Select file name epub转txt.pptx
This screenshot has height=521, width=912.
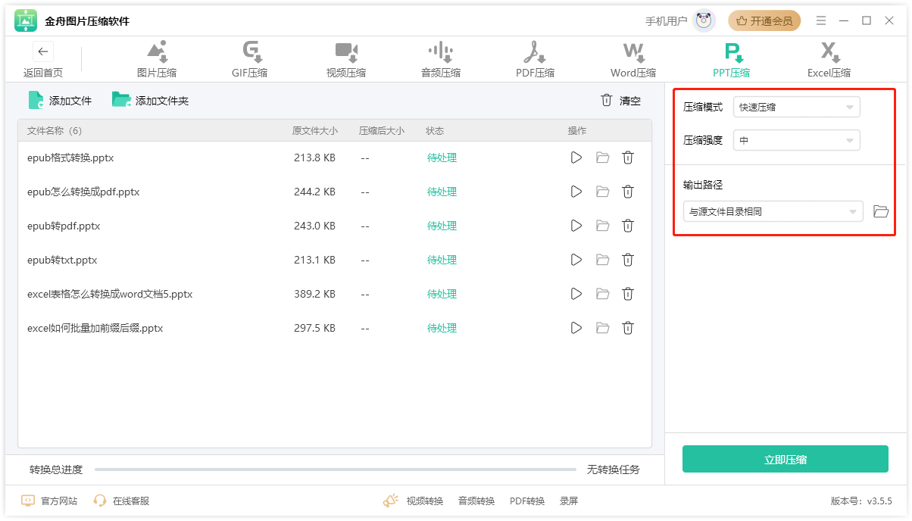click(x=62, y=260)
